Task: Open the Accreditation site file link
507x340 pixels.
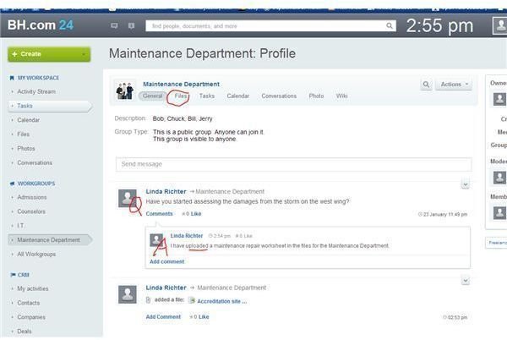Action: (221, 301)
